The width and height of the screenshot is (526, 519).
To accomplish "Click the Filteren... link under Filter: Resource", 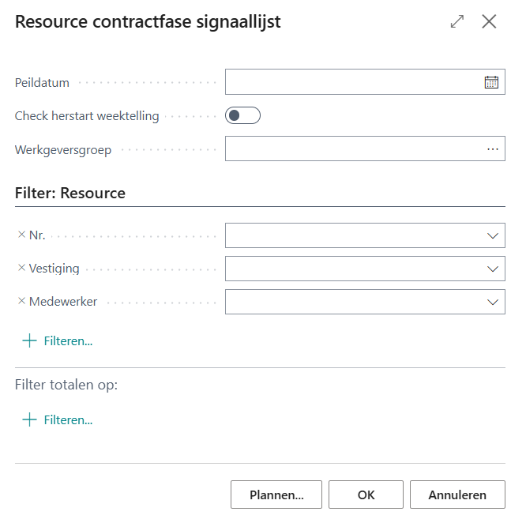I will coord(68,341).
